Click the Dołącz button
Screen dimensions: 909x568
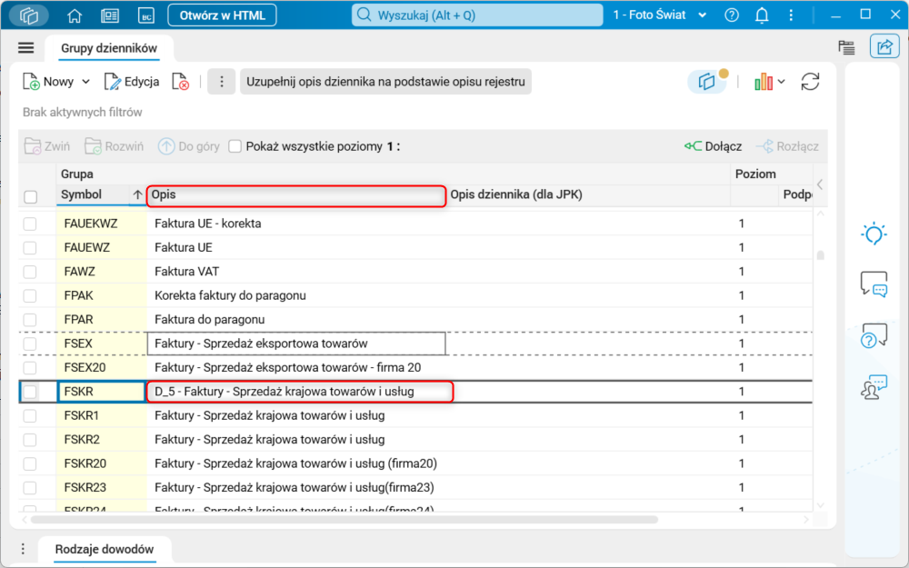pyautogui.click(x=713, y=146)
